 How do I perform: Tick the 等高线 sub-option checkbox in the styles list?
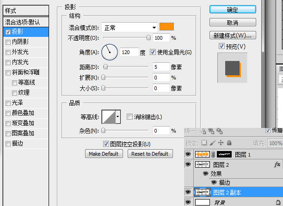tap(14, 83)
